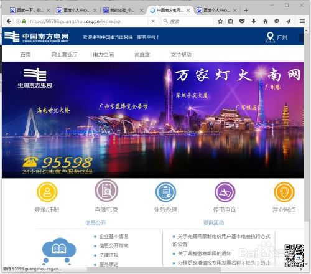Click the 查缴电费 text label
Viewport: 311px width, 274px height.
(106, 210)
